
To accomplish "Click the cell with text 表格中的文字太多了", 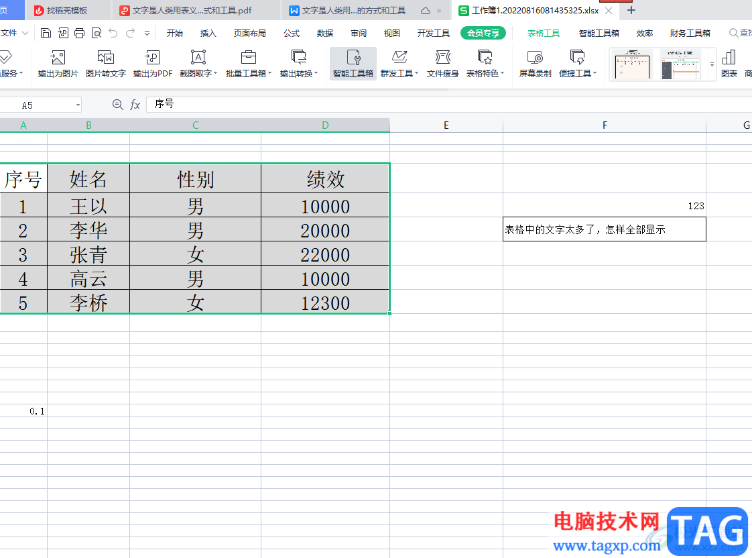I will tap(605, 229).
